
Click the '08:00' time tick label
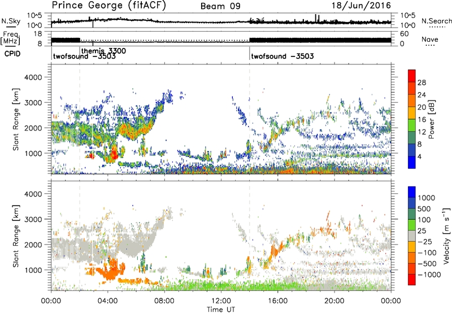pos(164,301)
